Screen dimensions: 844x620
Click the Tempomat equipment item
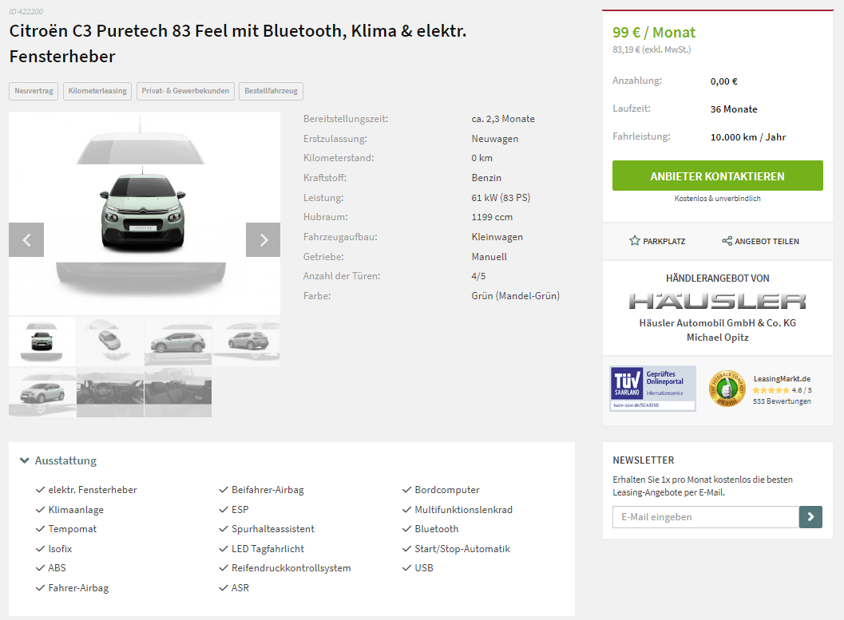click(66, 529)
